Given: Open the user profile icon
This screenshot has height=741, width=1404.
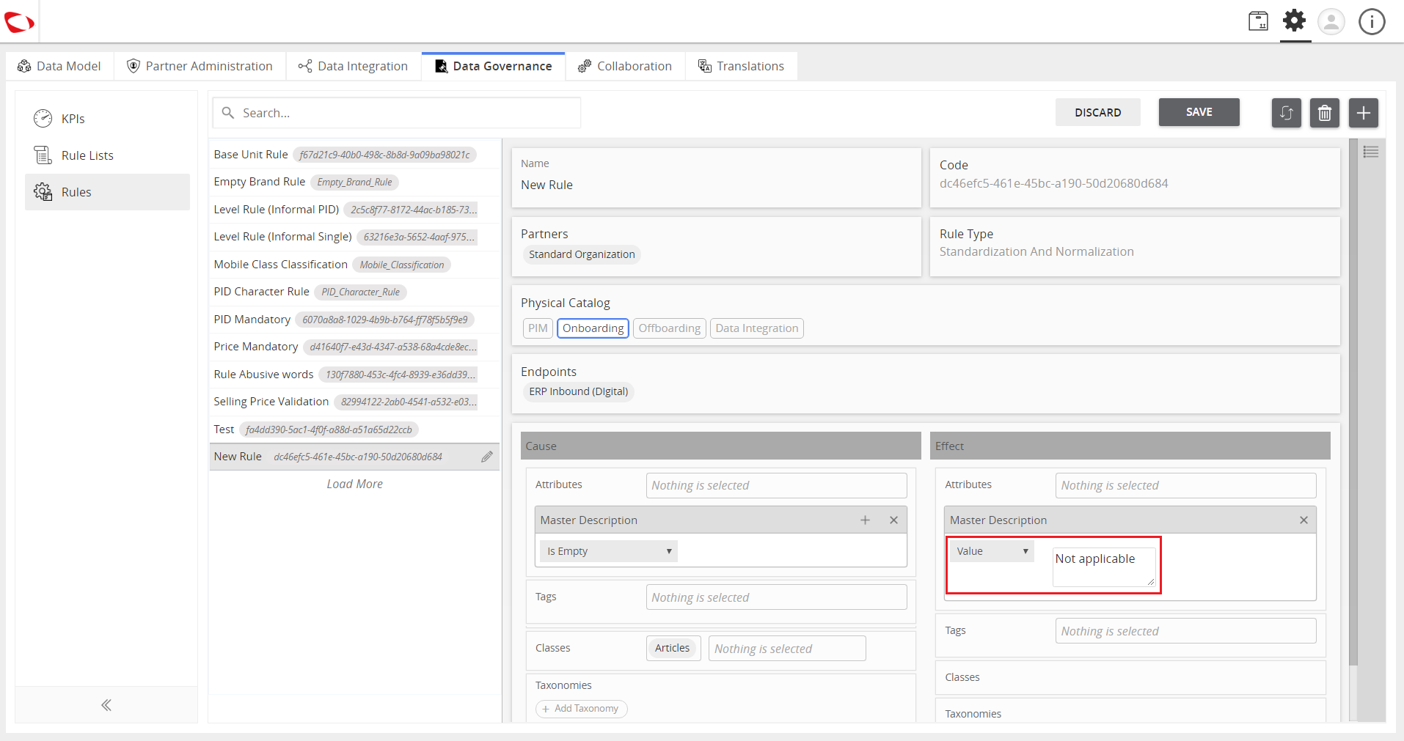Looking at the screenshot, I should (x=1331, y=21).
